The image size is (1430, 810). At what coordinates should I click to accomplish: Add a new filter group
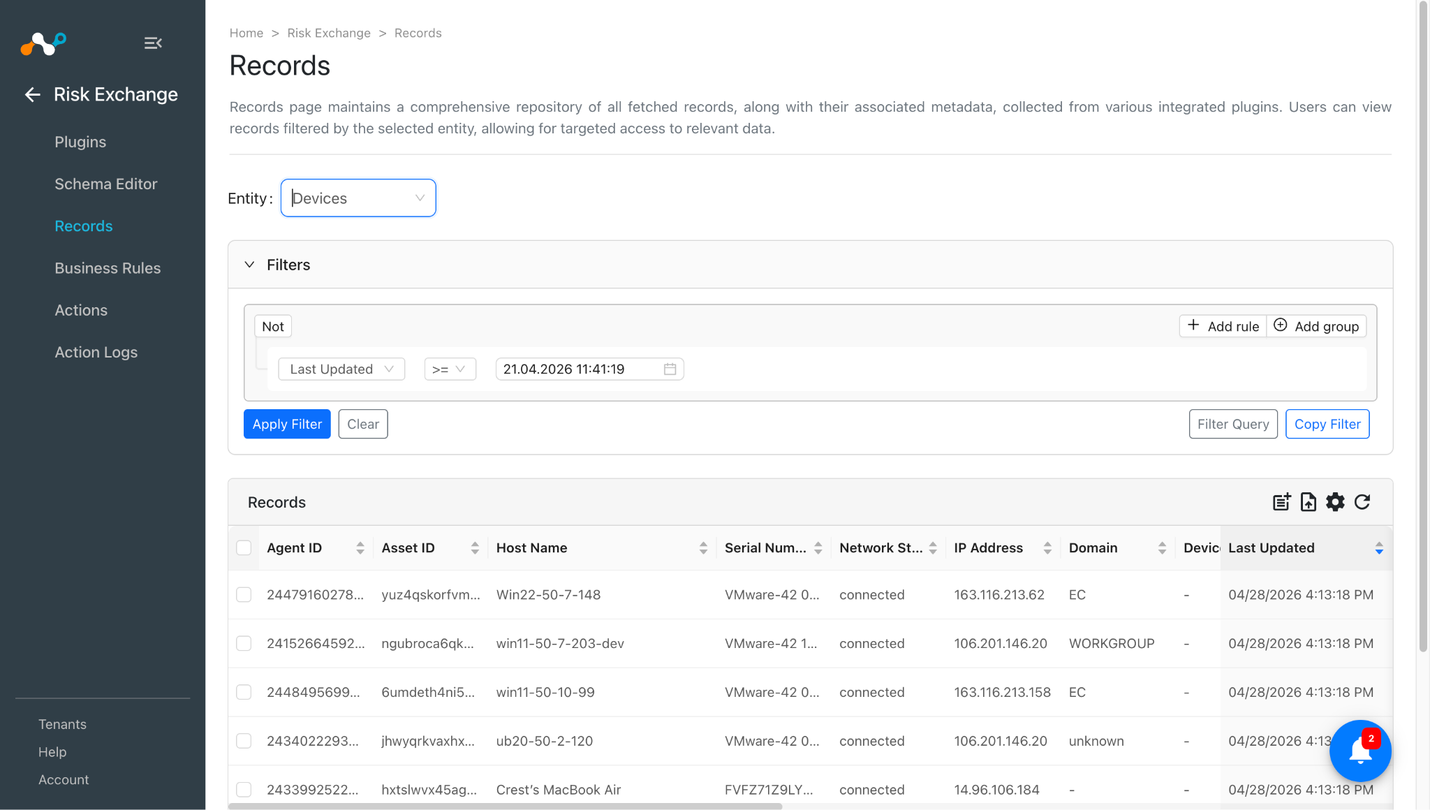coord(1316,326)
